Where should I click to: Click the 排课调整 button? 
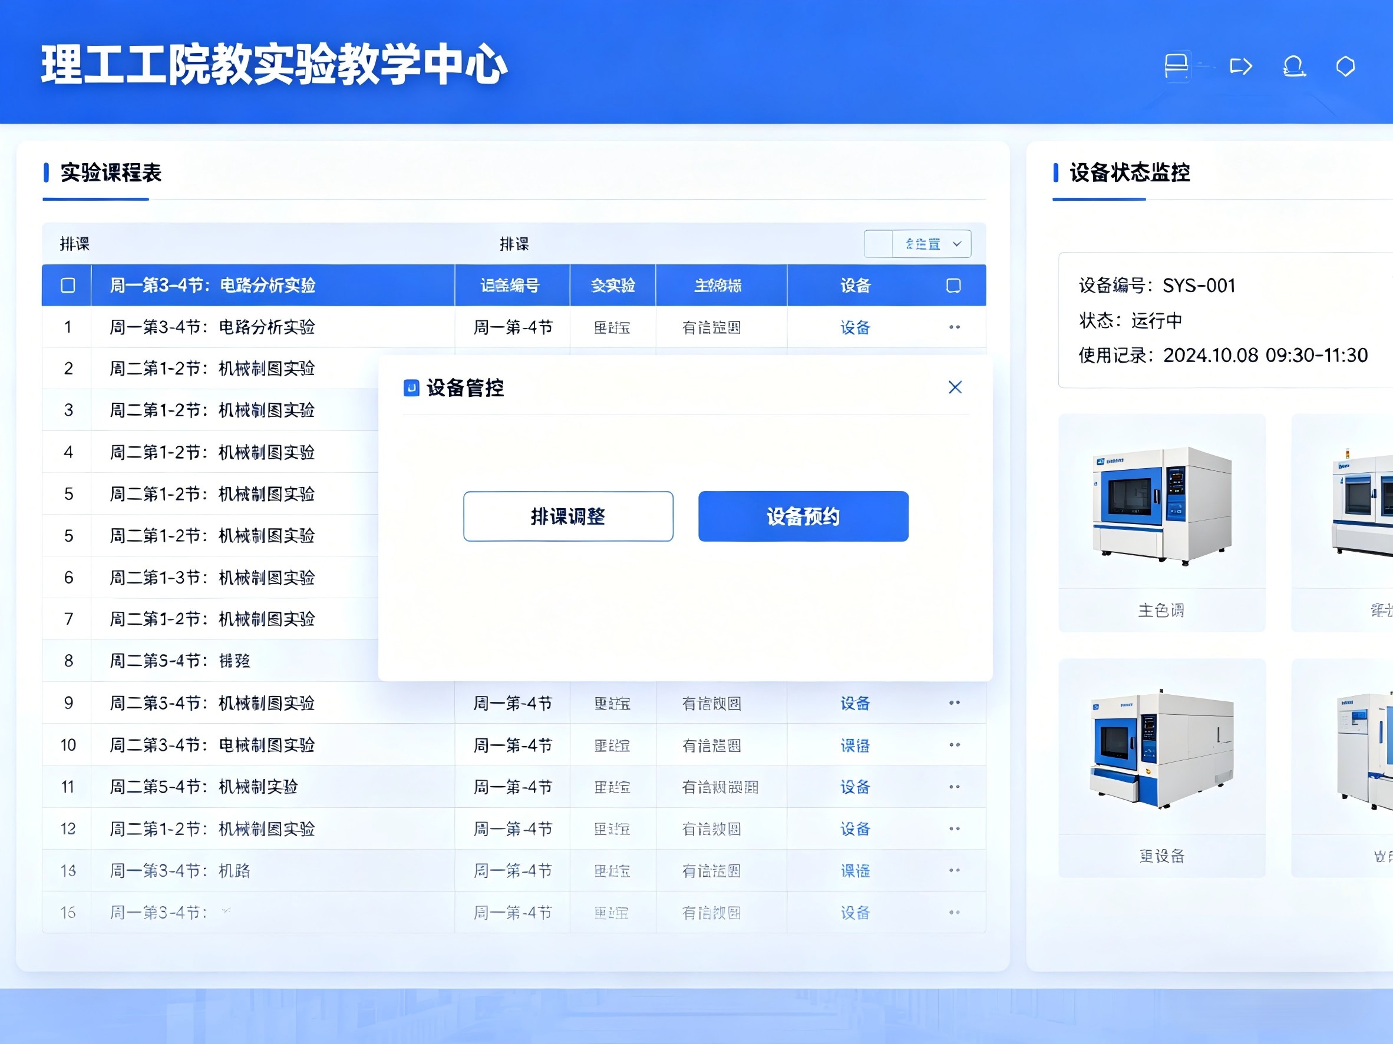[568, 516]
